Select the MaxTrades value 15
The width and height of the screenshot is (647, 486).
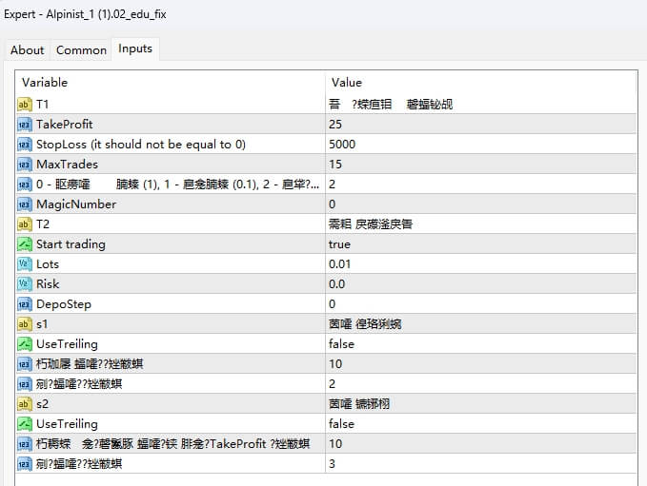(x=335, y=165)
